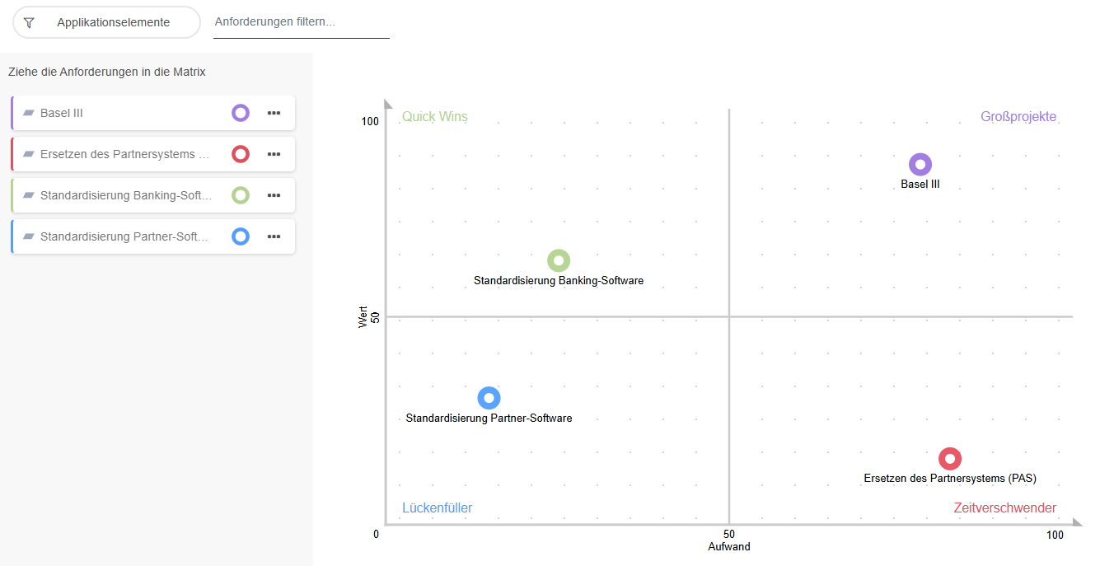
Task: Open three-dot menu for Ersetzen des Partnersystems
Action: [x=274, y=154]
